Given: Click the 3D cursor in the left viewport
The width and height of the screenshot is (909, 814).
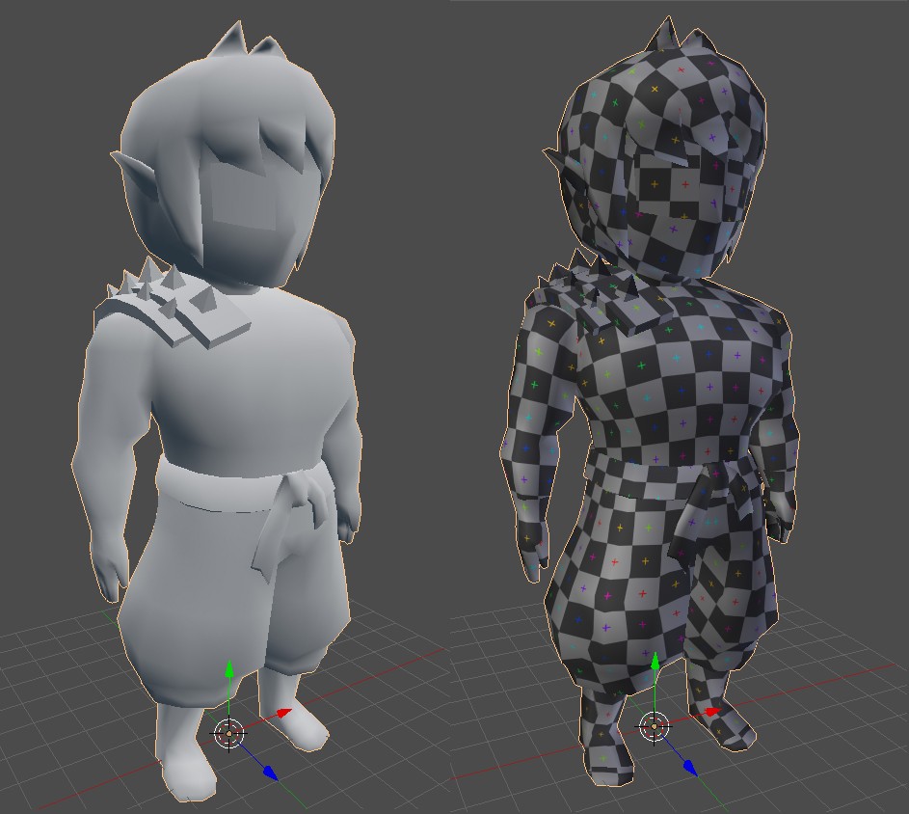Looking at the screenshot, I should (x=229, y=731).
